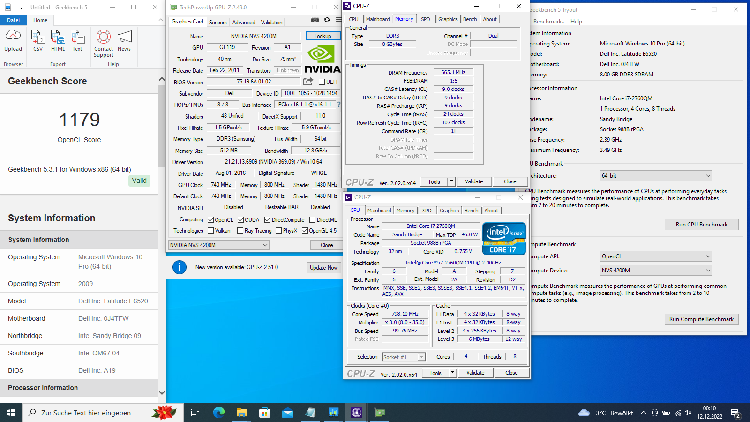This screenshot has width=750, height=422.
Task: Open Tools dropdown arrow in CPU-Z Memory window
Action: [x=451, y=181]
